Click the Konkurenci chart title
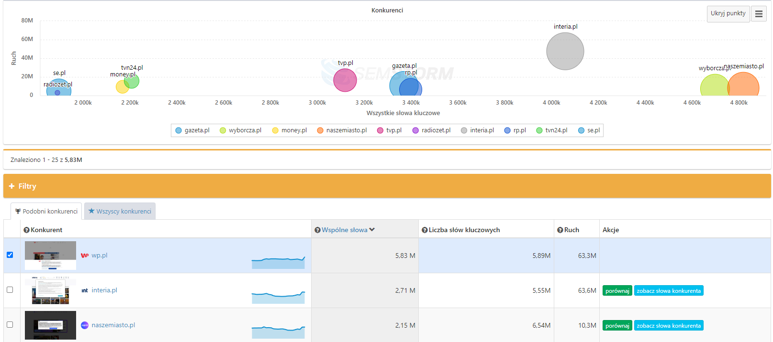 [387, 10]
